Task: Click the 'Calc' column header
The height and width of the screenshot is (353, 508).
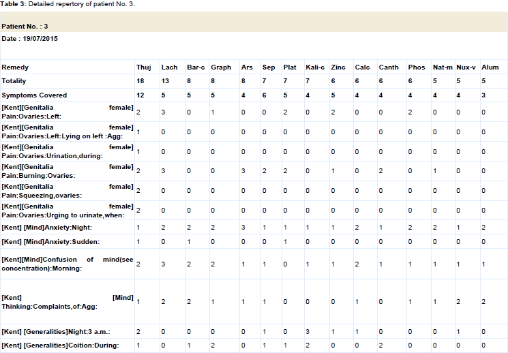Action: (x=362, y=67)
